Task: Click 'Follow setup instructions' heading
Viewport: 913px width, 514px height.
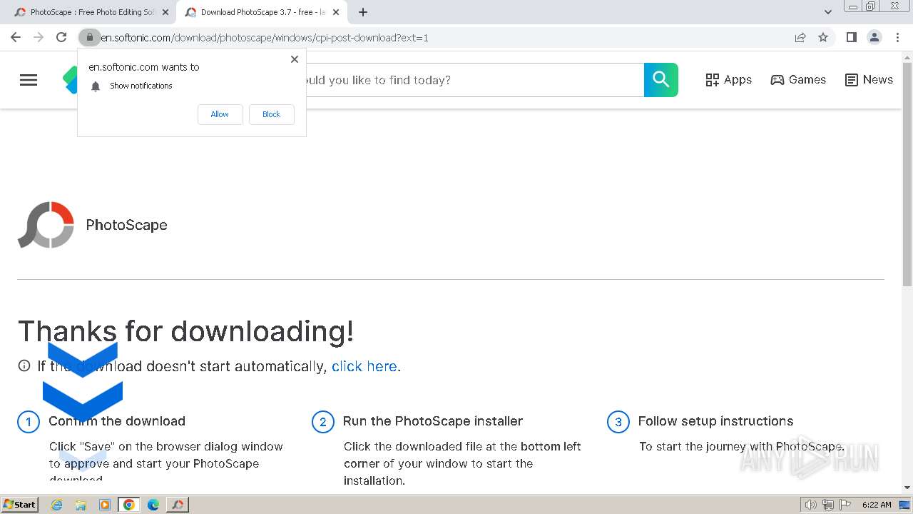Action: (x=715, y=421)
